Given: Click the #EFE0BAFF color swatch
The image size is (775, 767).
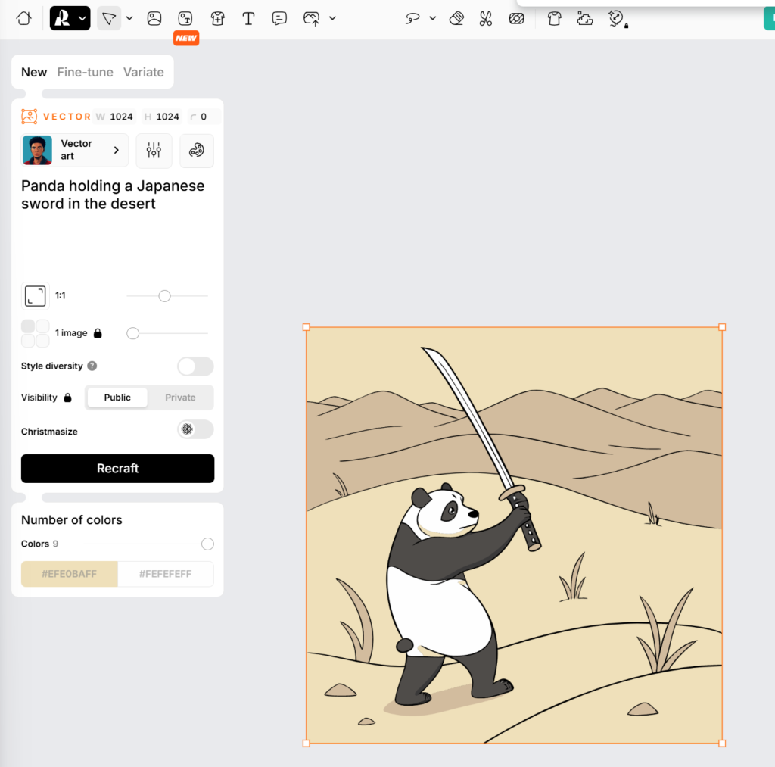Looking at the screenshot, I should point(70,574).
